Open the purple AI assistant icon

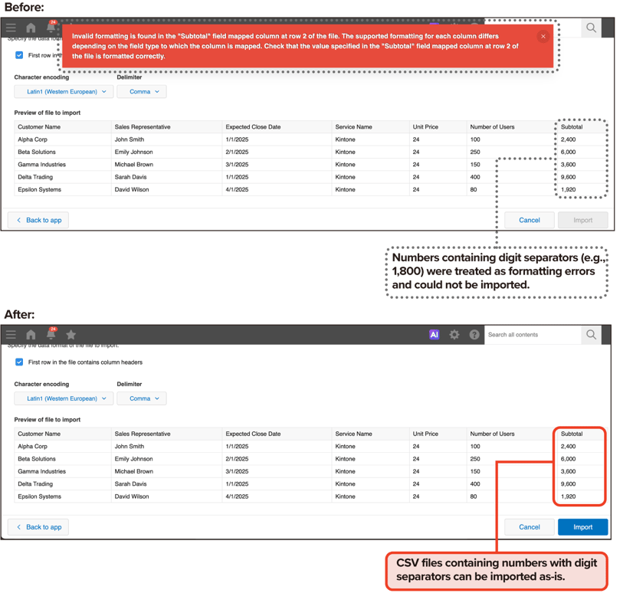[x=434, y=335]
